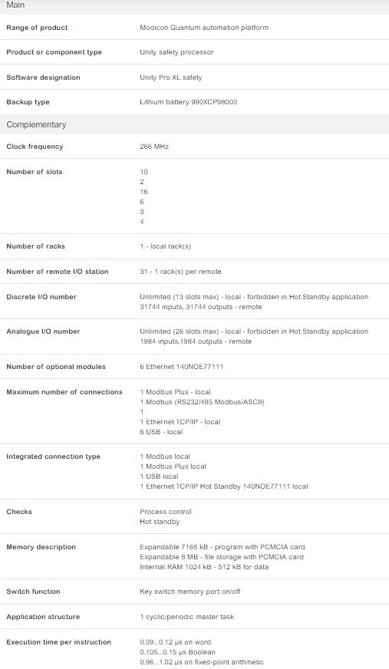Select the Memory description label
The height and width of the screenshot is (669, 389).
41,547
